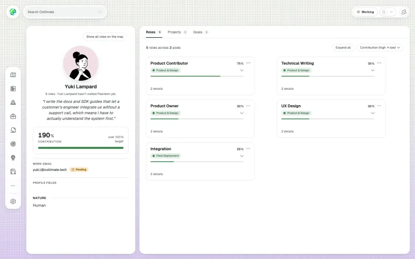Viewport: 415px width, 259px height.
Task: Click Integration 25% progress bar
Action: point(197,162)
